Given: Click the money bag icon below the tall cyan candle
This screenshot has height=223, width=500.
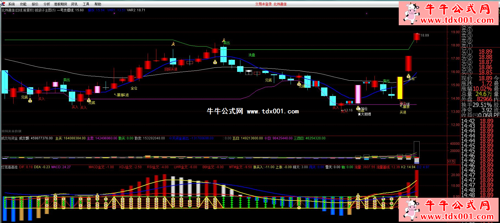Looking at the screenshot, I should (x=215, y=62).
